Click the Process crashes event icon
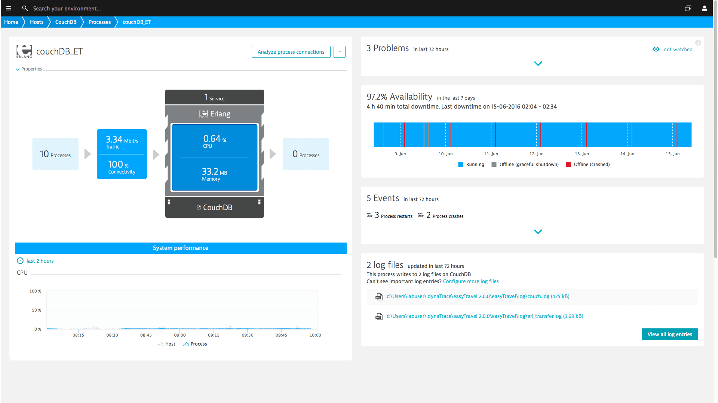Viewport: 718px width, 403px height. [421, 215]
